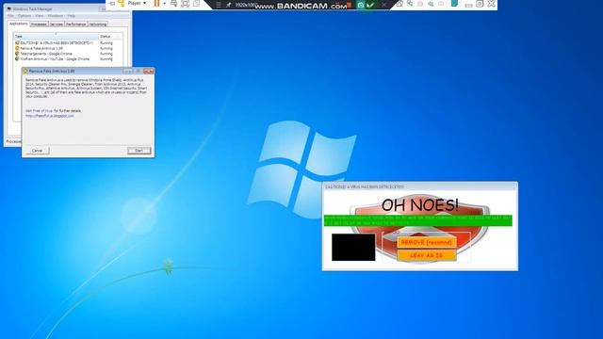Open the View menu in Task Manager
The image size is (603, 339).
coord(40,16)
